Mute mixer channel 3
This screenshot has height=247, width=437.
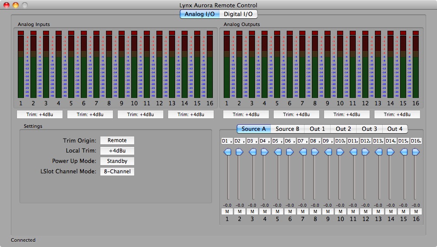pyautogui.click(x=252, y=211)
